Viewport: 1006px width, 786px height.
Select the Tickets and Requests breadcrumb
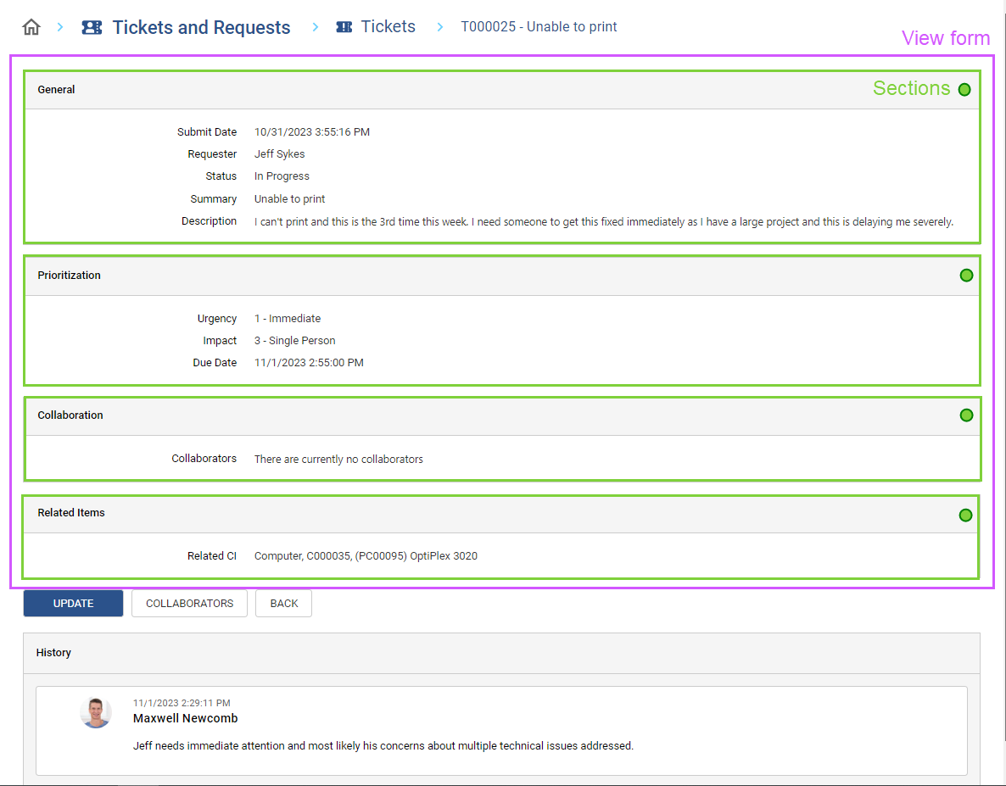click(x=200, y=26)
